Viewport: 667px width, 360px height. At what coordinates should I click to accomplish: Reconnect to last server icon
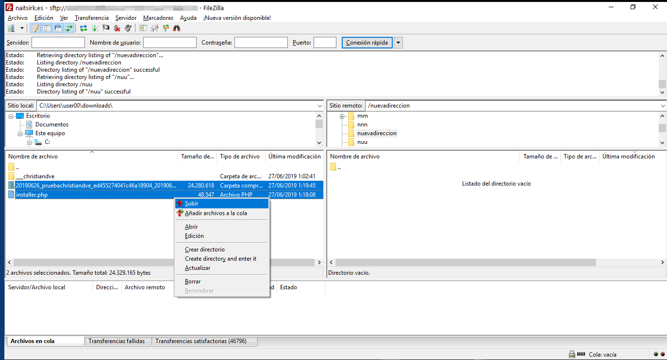128,28
